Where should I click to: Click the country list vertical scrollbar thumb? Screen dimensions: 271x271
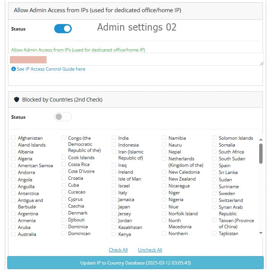(261, 153)
